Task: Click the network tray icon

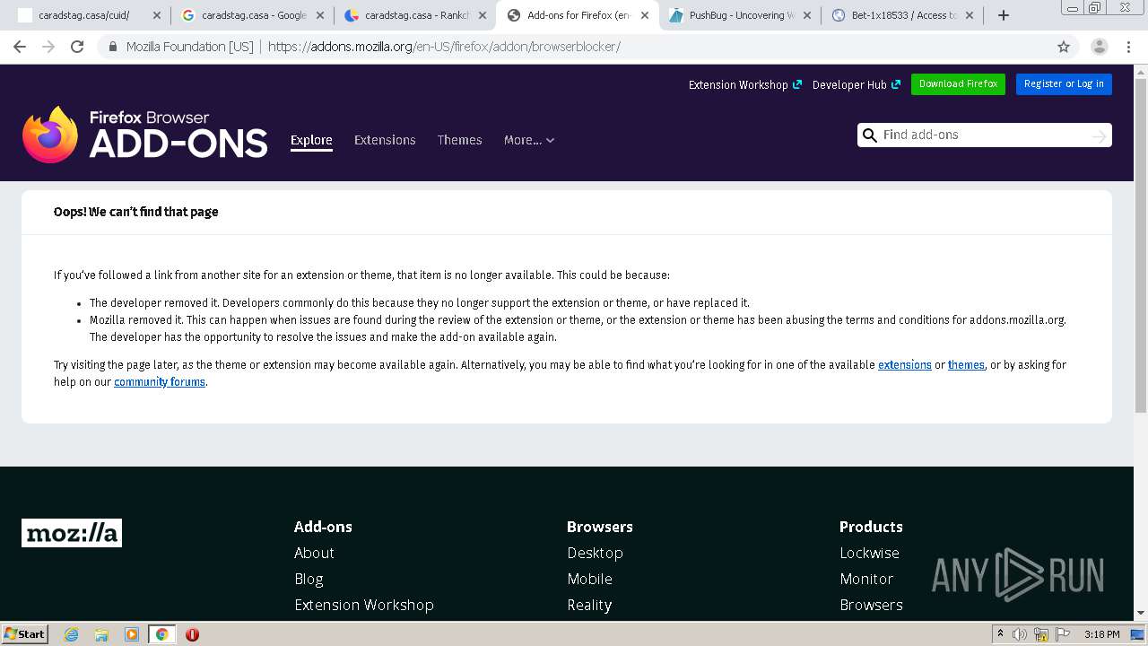Action: [x=1041, y=634]
